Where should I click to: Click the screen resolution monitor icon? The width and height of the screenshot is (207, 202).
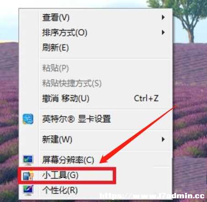(x=28, y=160)
